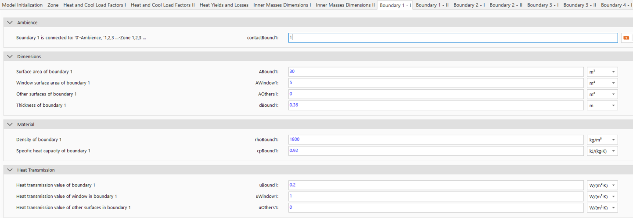Viewport: 633px width, 218px height.
Task: Switch to Boundary 3 - II tab
Action: 580,5
